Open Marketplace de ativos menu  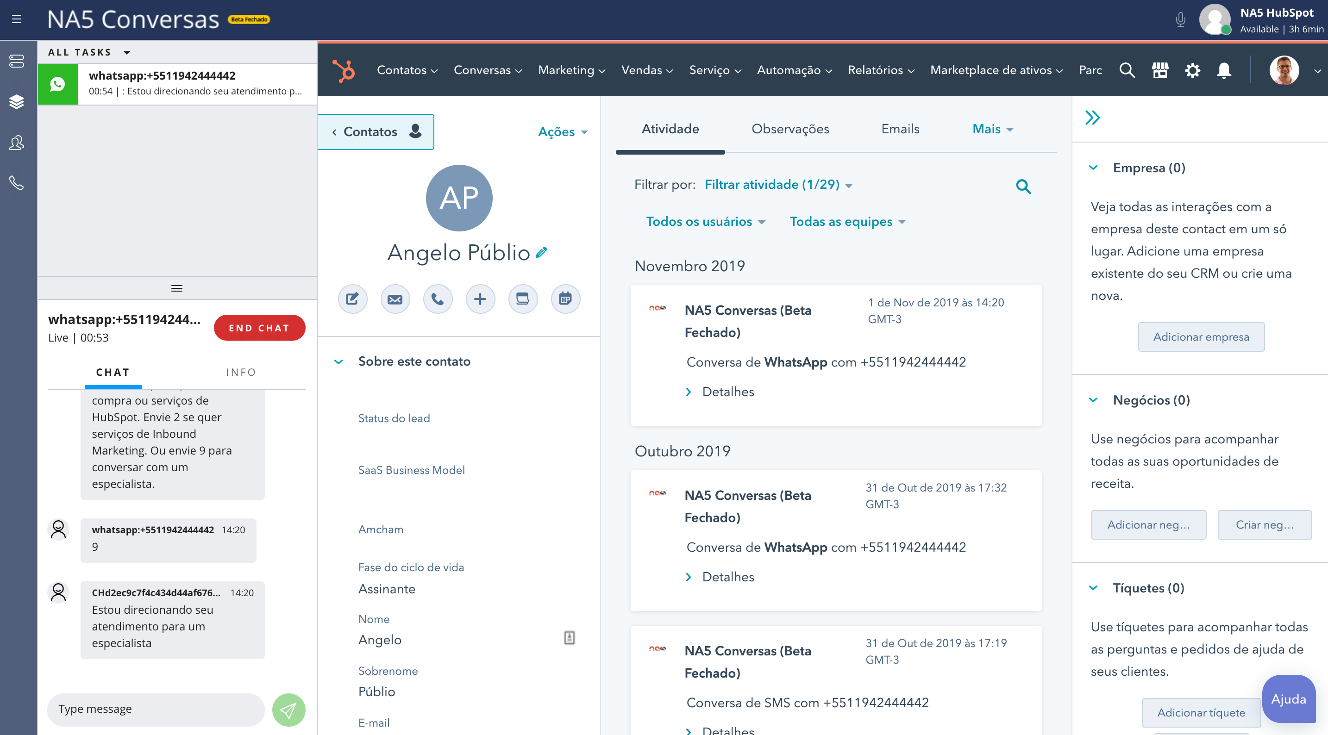[996, 70]
